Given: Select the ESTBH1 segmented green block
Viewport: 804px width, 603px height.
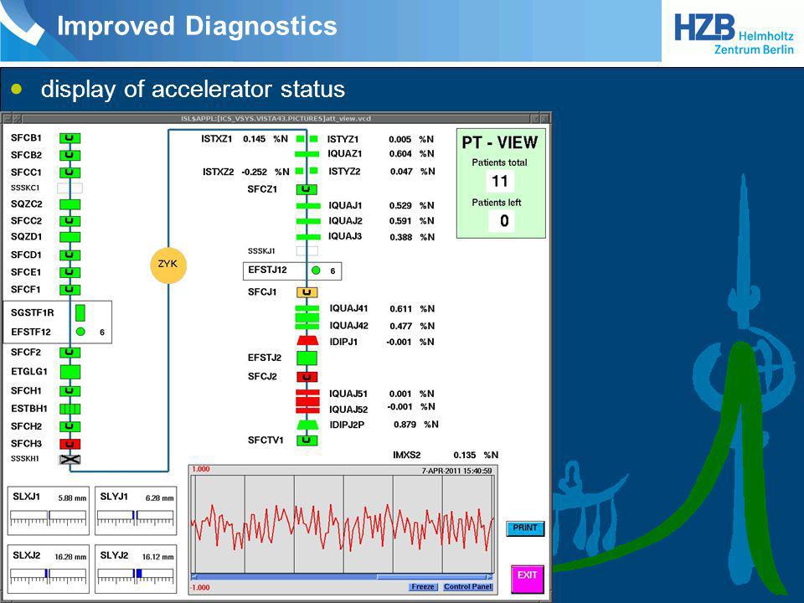Looking at the screenshot, I should pos(70,409).
